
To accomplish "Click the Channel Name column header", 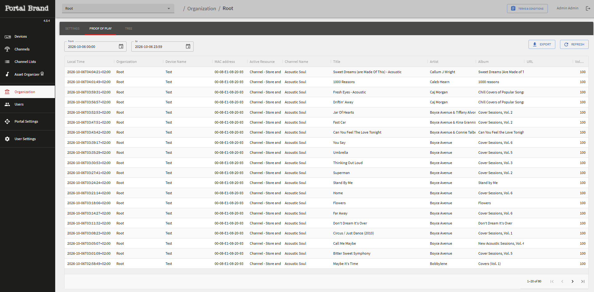I will [296, 62].
